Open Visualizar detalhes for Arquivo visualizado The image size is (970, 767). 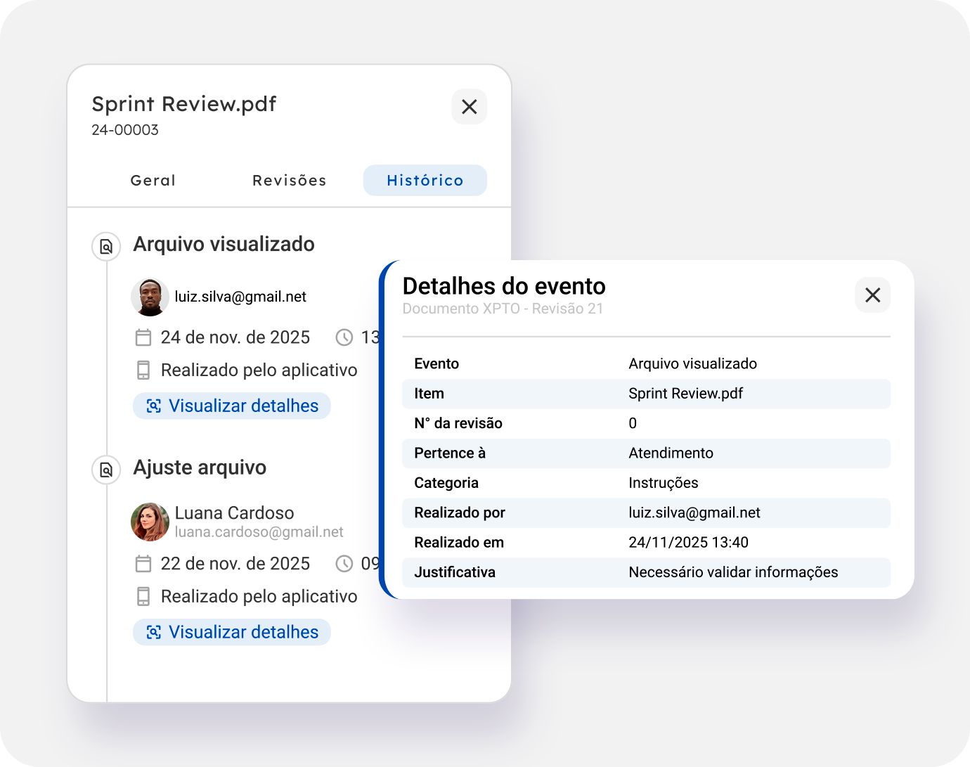click(232, 406)
